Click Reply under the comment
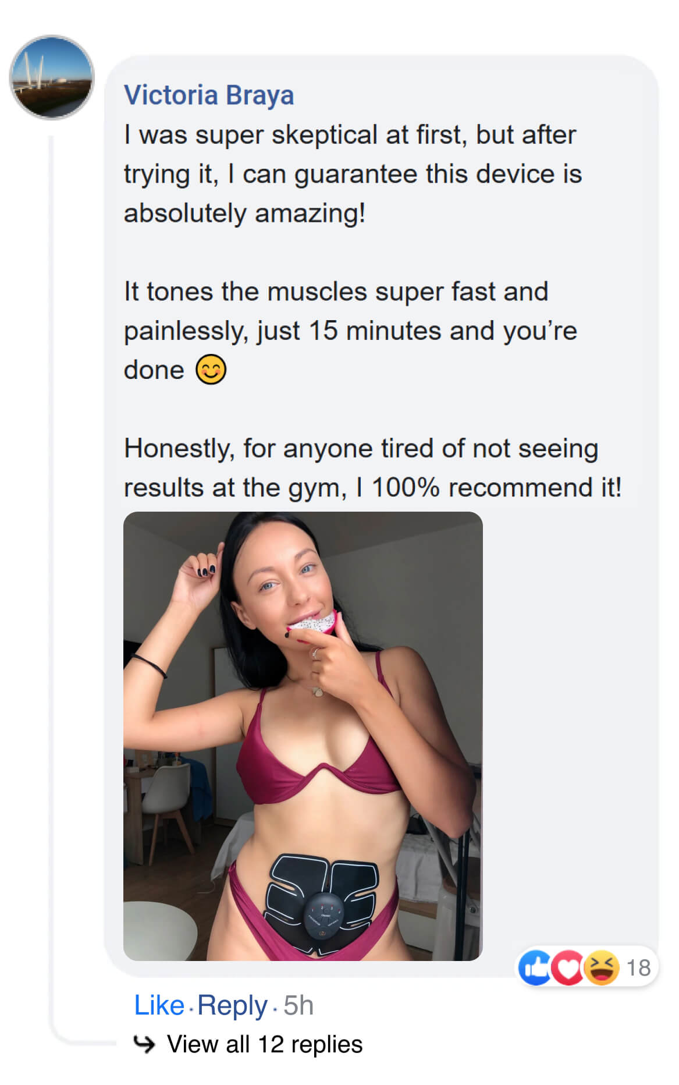This screenshot has width=679, height=1085. pyautogui.click(x=232, y=1005)
